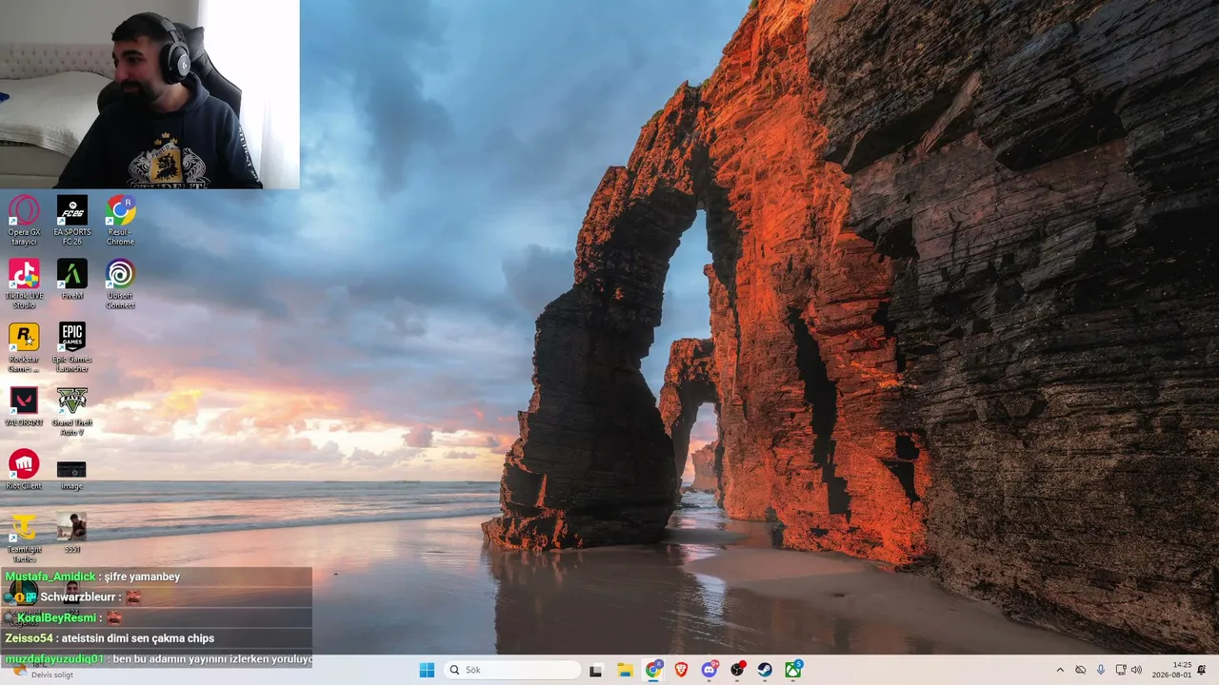
Task: Click the taskbar search box labeled Sök
Action: click(512, 670)
